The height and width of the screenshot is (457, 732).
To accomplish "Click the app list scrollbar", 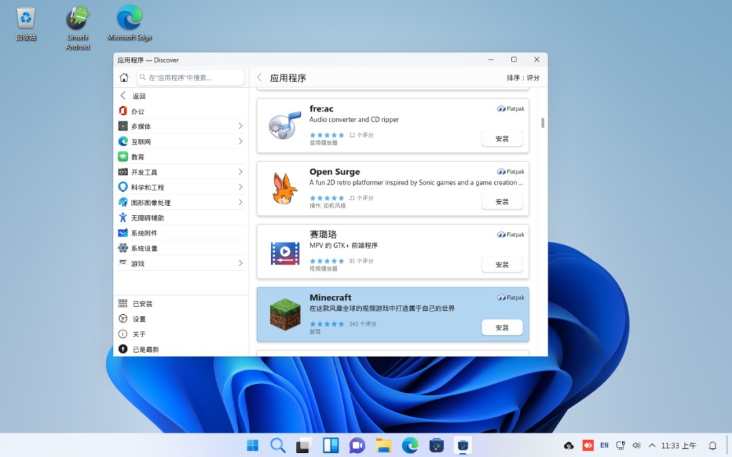I will [542, 122].
